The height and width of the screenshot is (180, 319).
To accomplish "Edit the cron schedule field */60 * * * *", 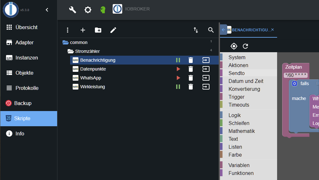I will click(x=296, y=75).
